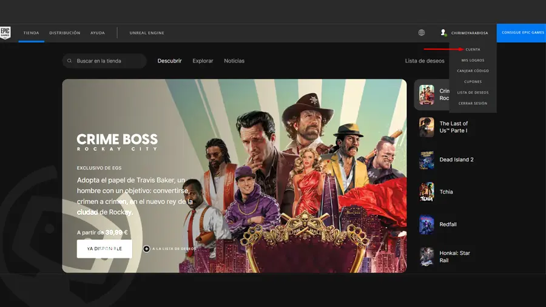Open the language globe selector
The image size is (546, 307).
[422, 33]
